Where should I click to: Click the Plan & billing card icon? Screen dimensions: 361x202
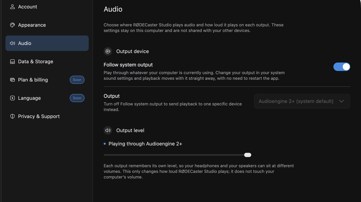(x=12, y=80)
